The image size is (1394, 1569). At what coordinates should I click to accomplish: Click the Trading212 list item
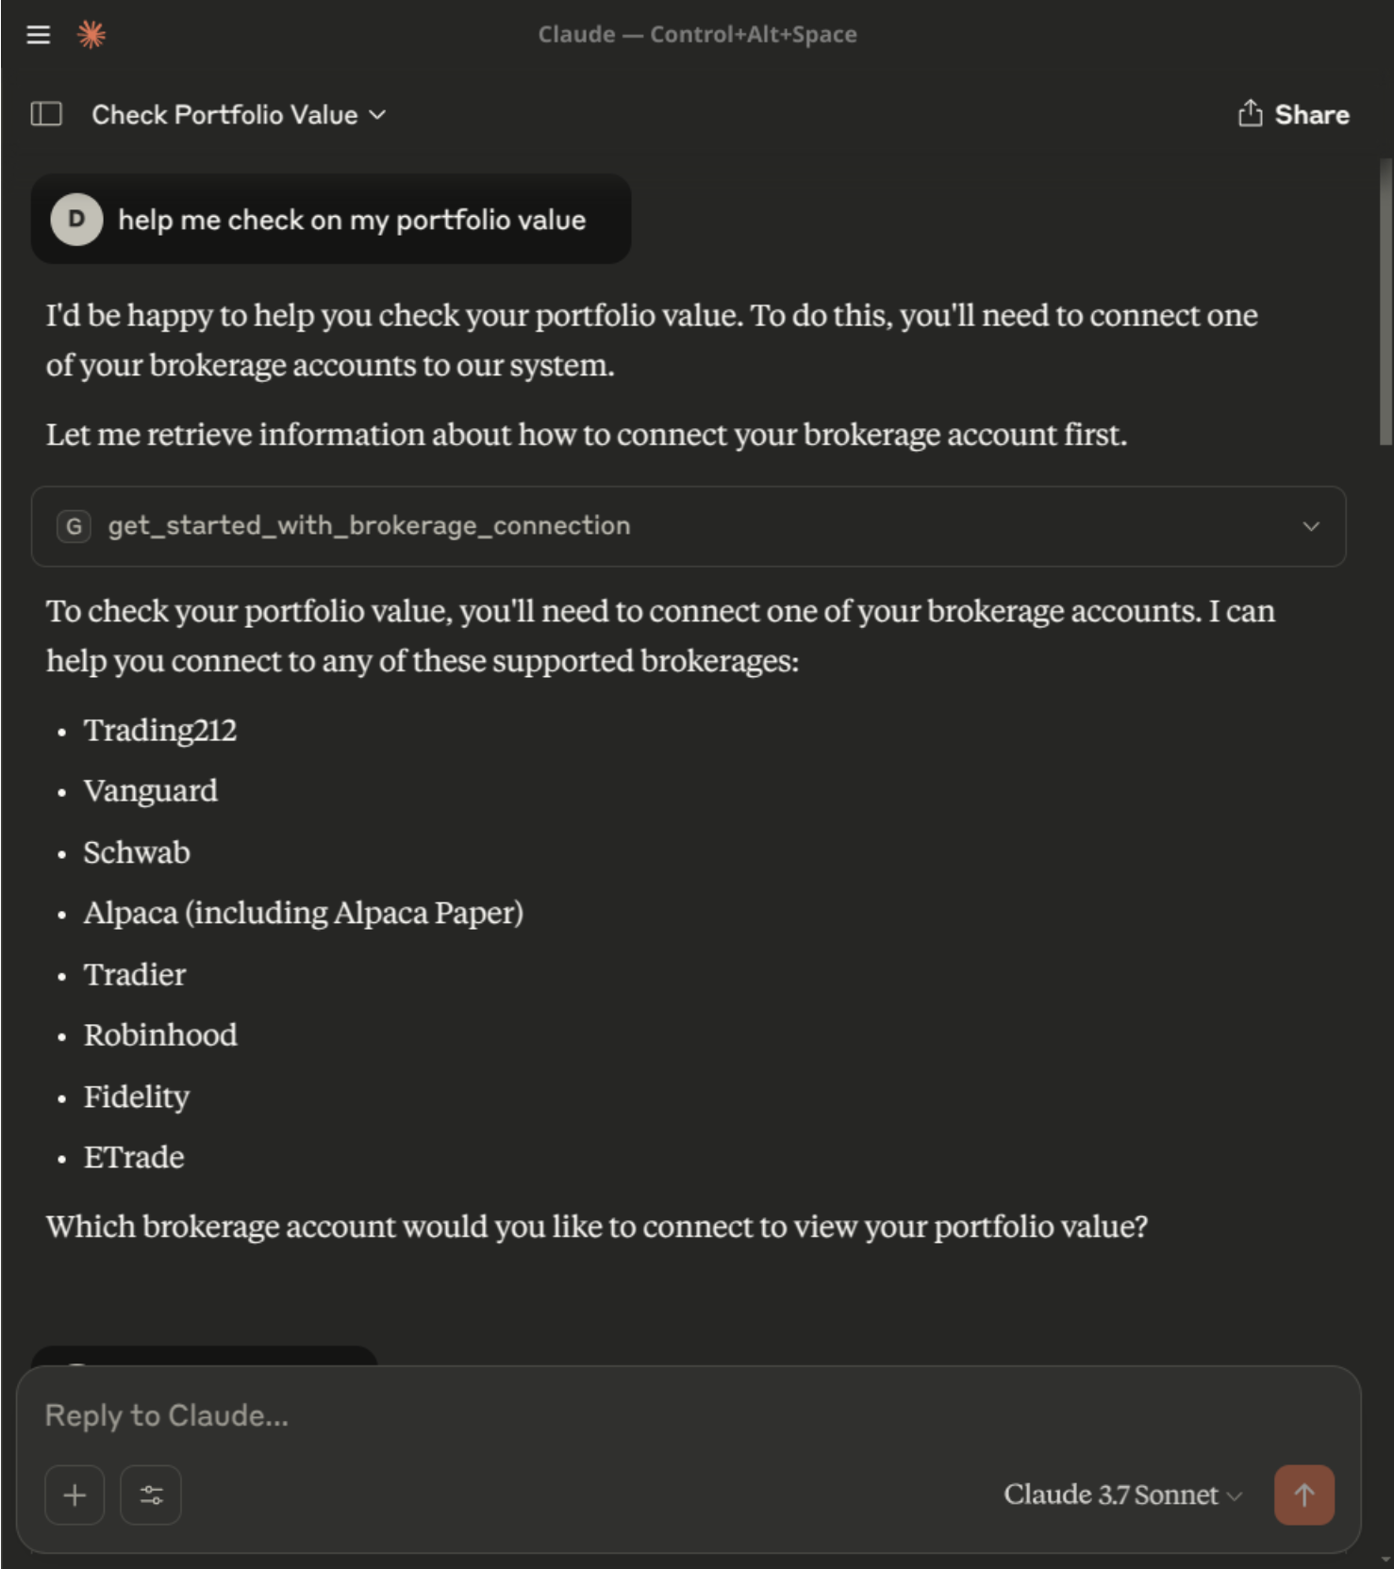pyautogui.click(x=160, y=731)
